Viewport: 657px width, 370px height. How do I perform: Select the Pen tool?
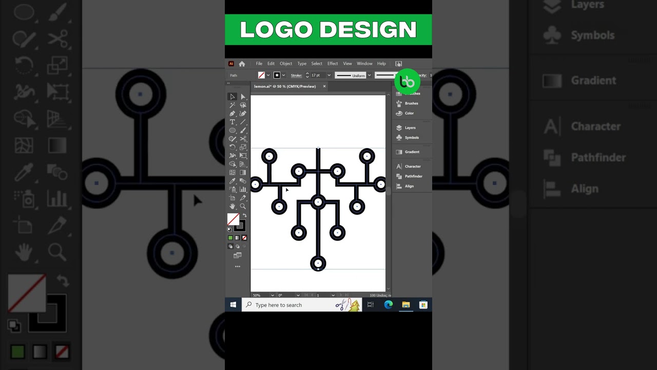coord(232,113)
